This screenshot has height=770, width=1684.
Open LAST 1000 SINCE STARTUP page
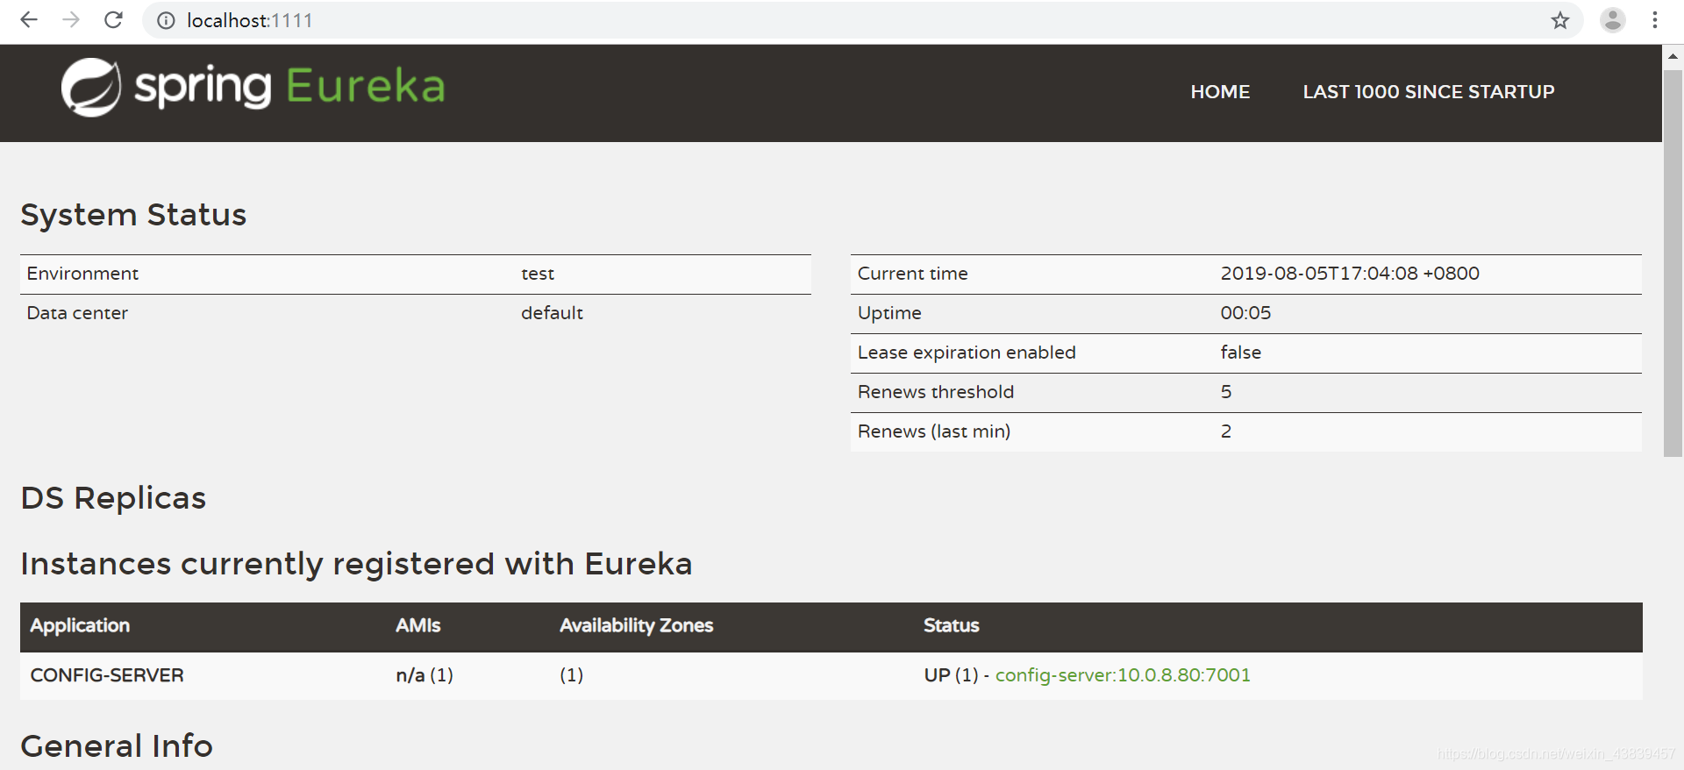pos(1429,92)
